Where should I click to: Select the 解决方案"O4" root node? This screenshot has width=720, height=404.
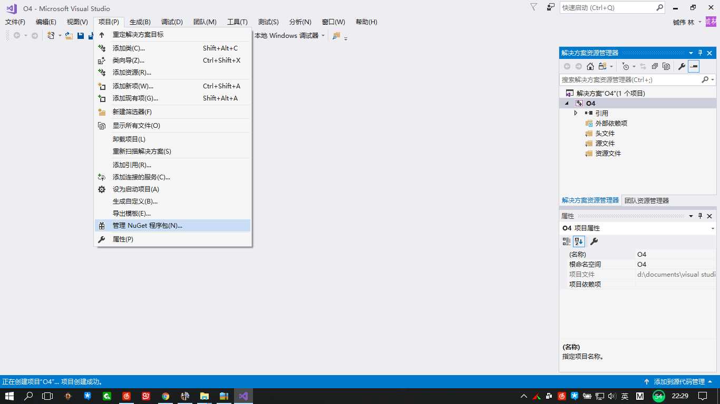coord(611,93)
